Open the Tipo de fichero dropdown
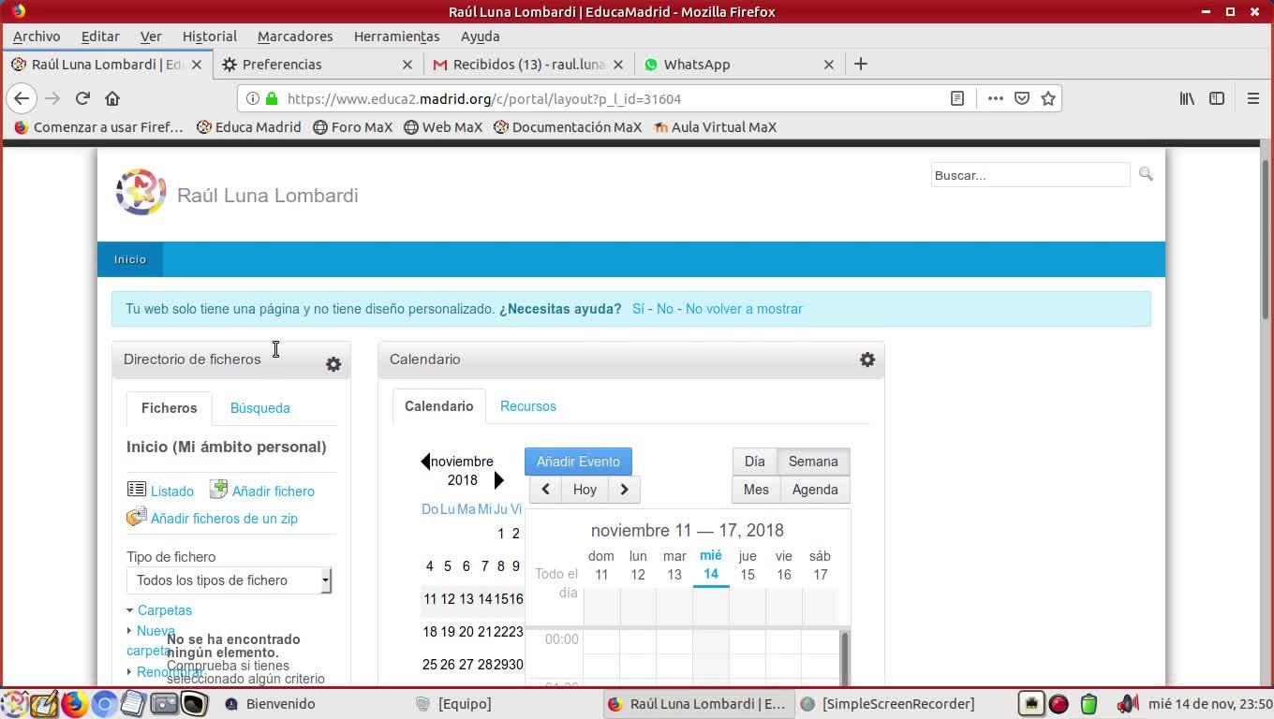Image resolution: width=1274 pixels, height=719 pixels. [x=230, y=580]
